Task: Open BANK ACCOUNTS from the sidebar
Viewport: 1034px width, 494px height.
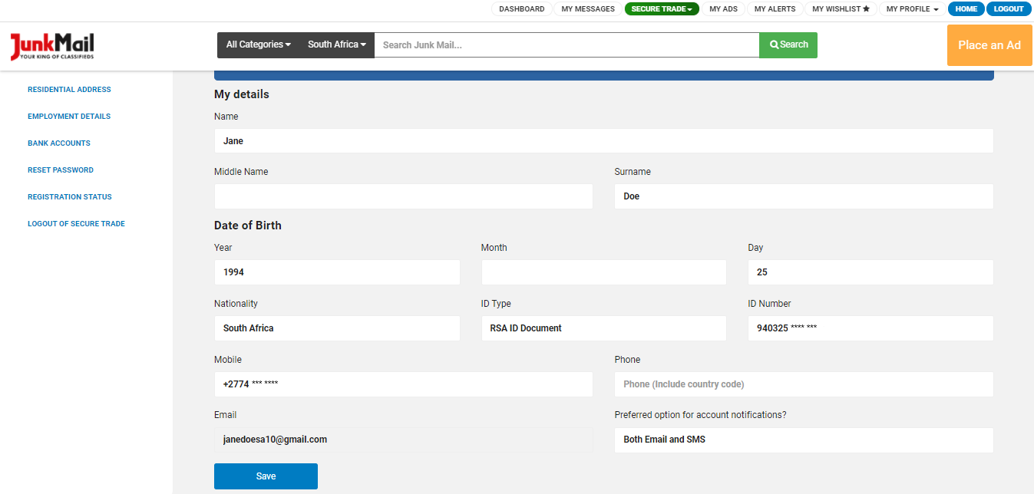Action: click(x=59, y=143)
